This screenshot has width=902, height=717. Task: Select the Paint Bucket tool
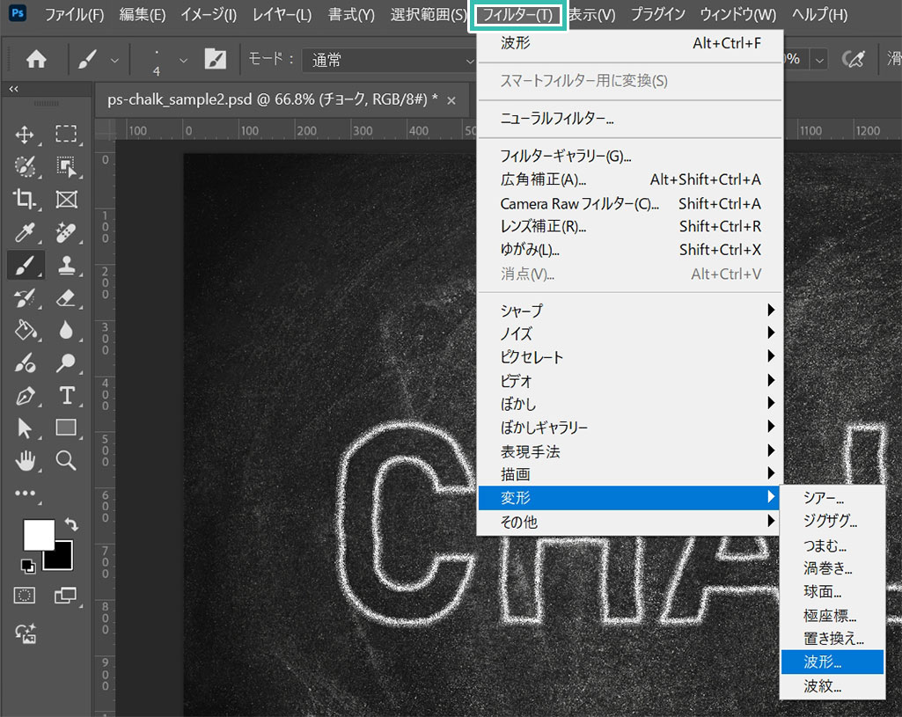(25, 330)
